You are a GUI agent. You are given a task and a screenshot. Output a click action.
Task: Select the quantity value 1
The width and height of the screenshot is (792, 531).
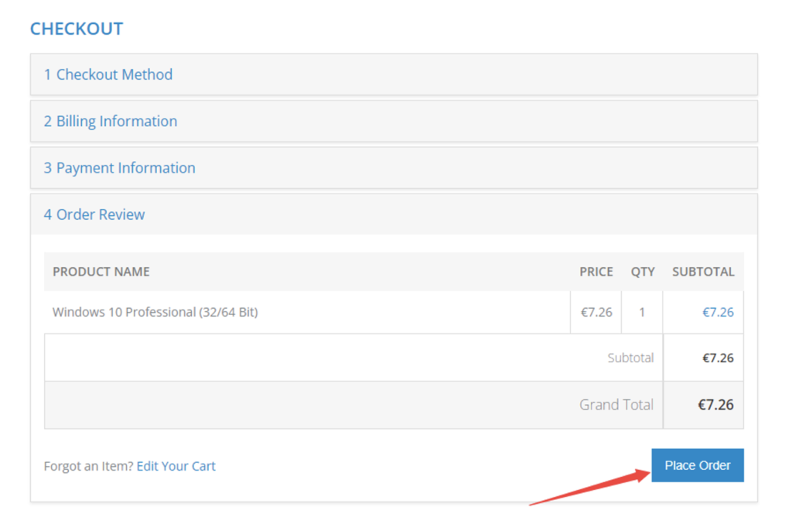coord(642,312)
